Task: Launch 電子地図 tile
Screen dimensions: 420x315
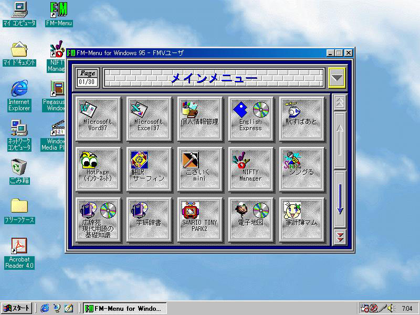Action: click(x=251, y=220)
